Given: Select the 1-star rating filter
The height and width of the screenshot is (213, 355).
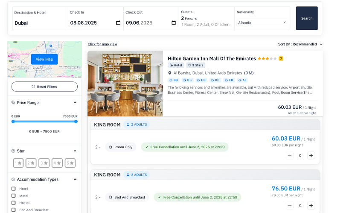Looking at the screenshot, I should coord(18,163).
